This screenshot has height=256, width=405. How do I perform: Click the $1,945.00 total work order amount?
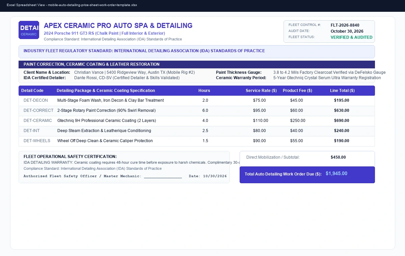pyautogui.click(x=336, y=173)
